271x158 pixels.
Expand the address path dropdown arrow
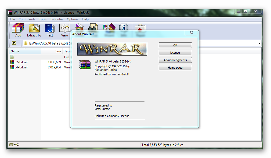tap(259, 43)
